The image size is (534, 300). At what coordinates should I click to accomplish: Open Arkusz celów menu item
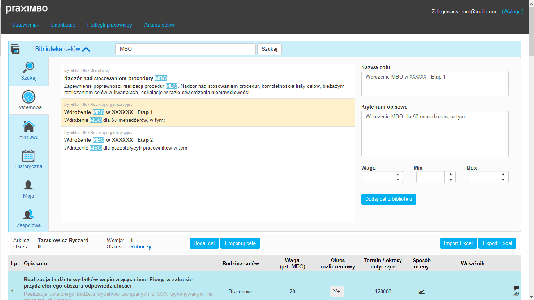click(159, 25)
